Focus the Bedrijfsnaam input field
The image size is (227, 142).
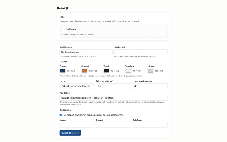(86, 52)
